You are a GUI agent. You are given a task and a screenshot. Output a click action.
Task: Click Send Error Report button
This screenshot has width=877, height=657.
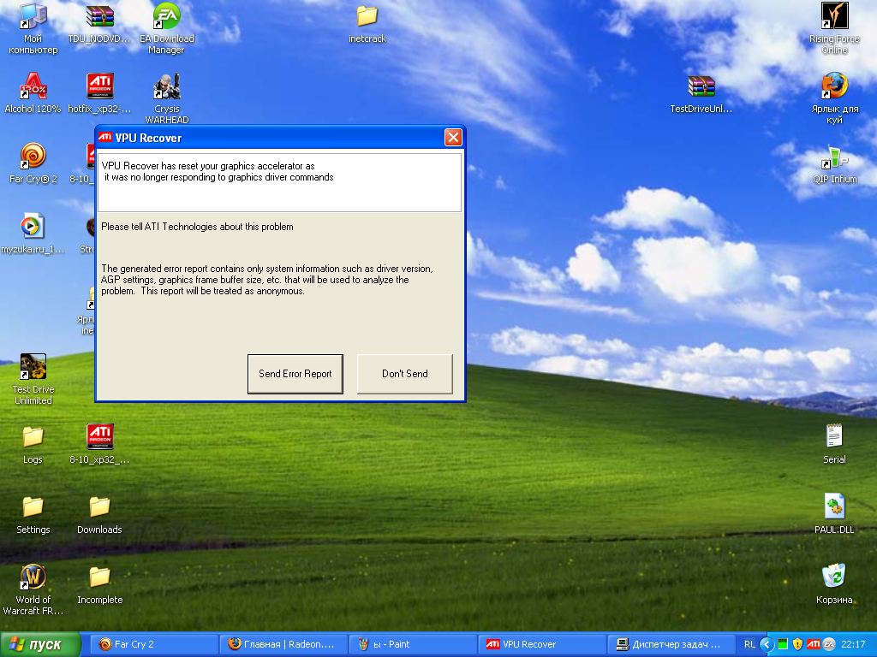(x=295, y=374)
